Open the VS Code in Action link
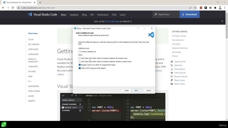The height and width of the screenshot is (128, 228). pos(179,36)
